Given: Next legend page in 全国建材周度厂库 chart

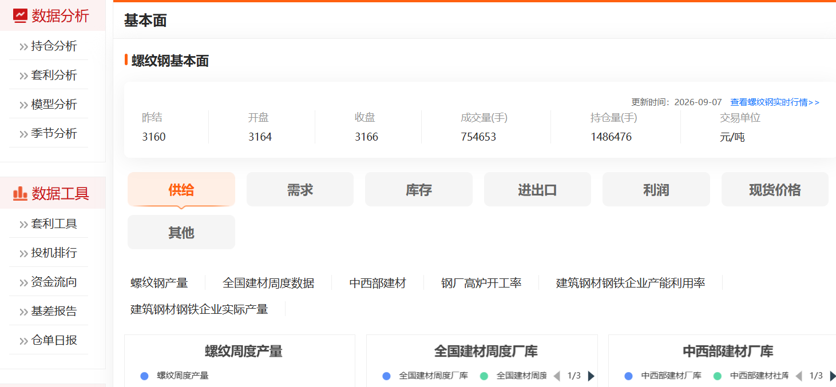Looking at the screenshot, I should [591, 376].
